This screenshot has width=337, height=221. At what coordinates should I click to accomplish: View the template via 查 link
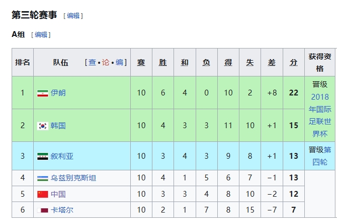click(92, 62)
